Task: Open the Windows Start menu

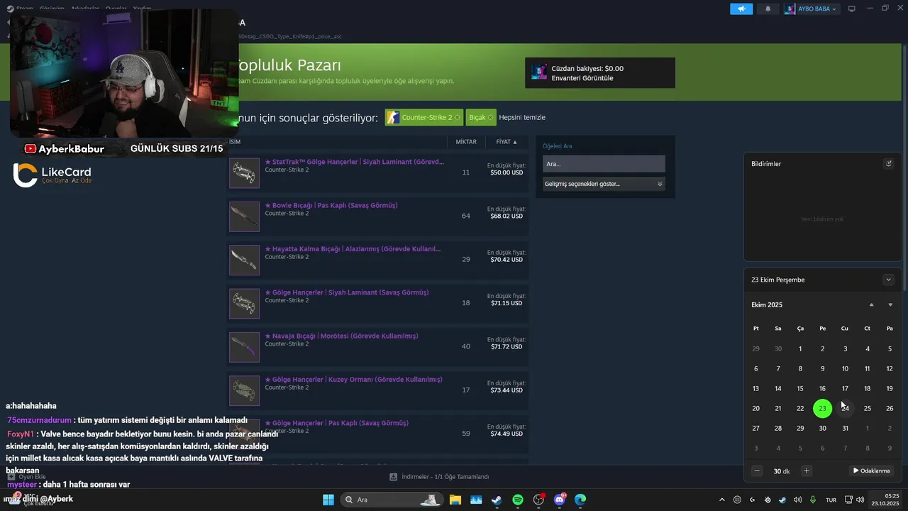Action: tap(328, 500)
